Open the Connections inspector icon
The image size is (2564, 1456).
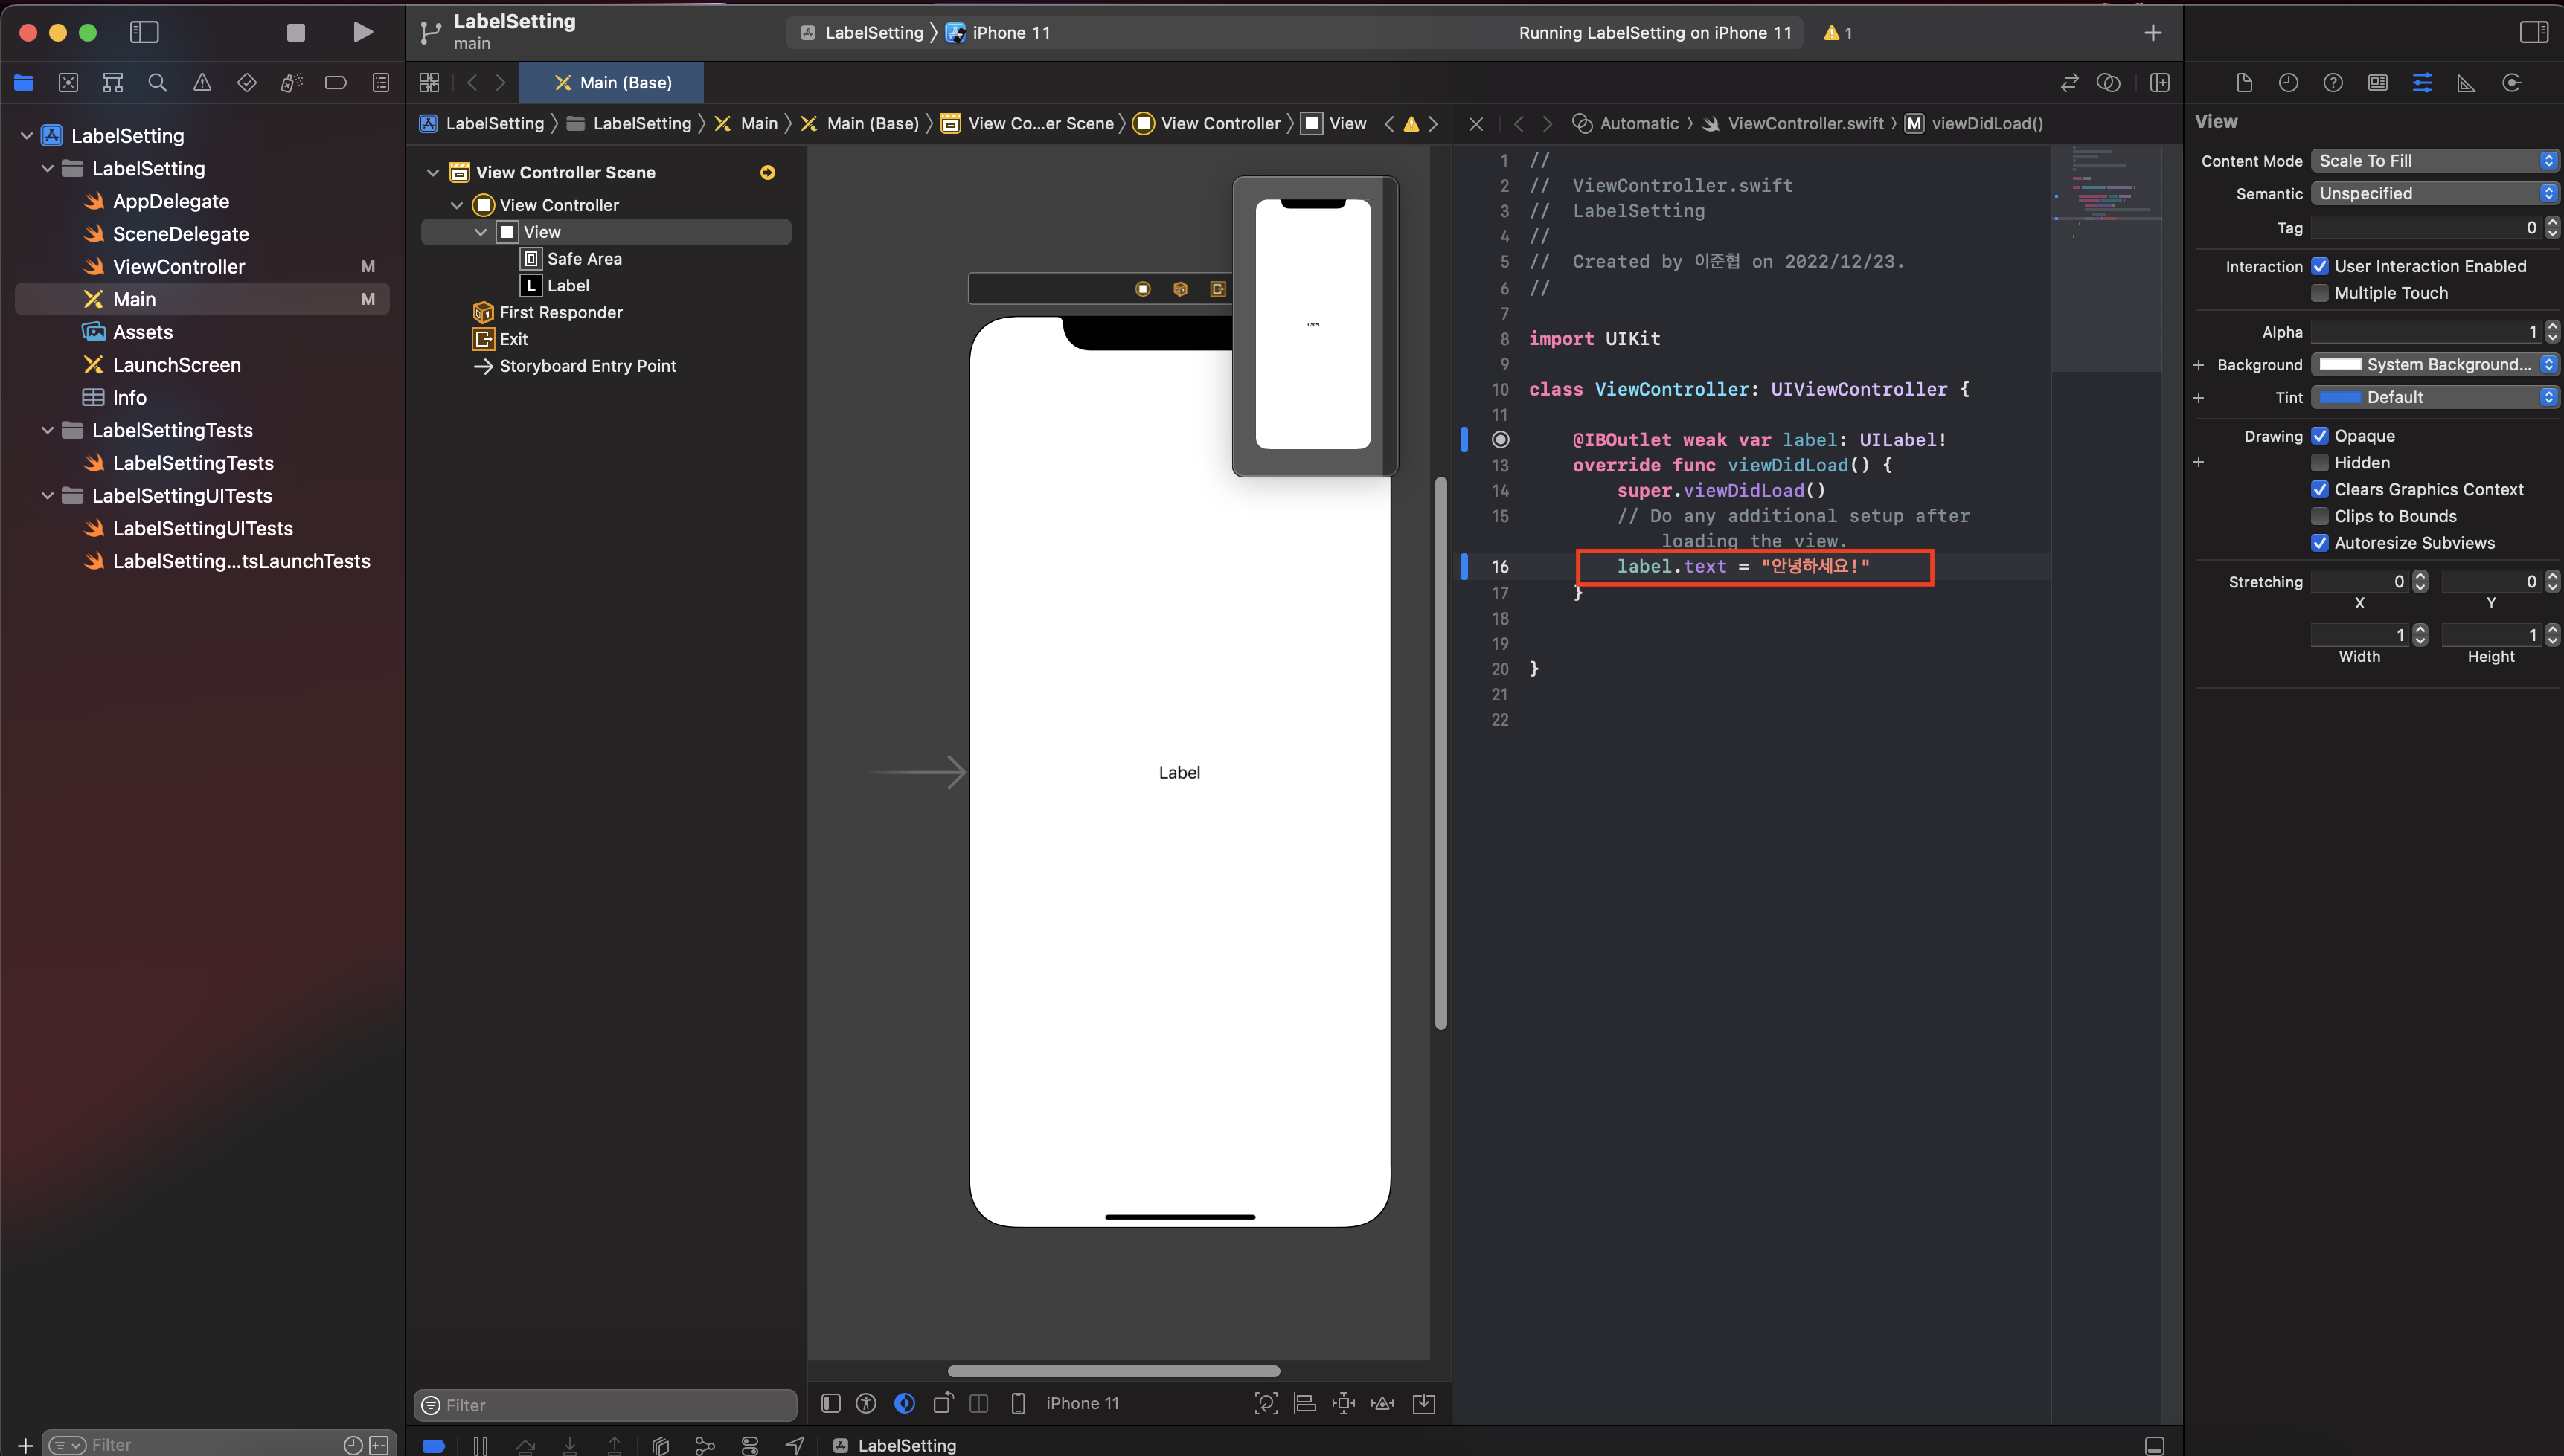click(x=2511, y=82)
